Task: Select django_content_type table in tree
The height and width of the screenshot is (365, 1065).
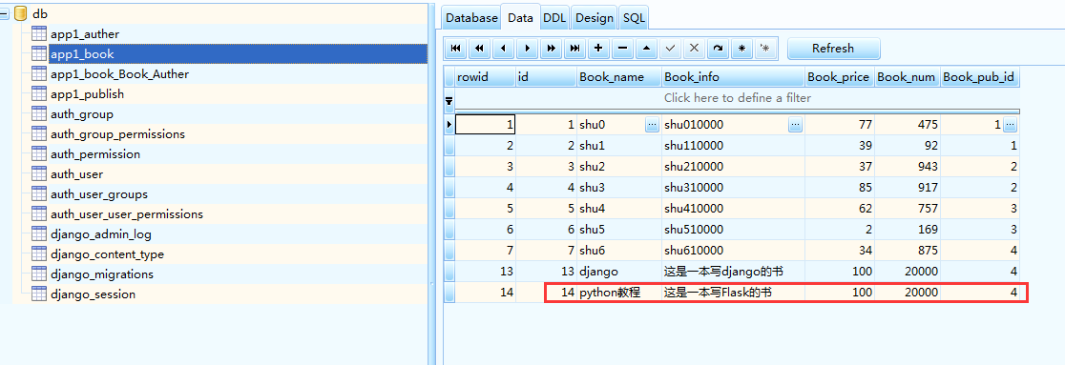Action: 107,254
